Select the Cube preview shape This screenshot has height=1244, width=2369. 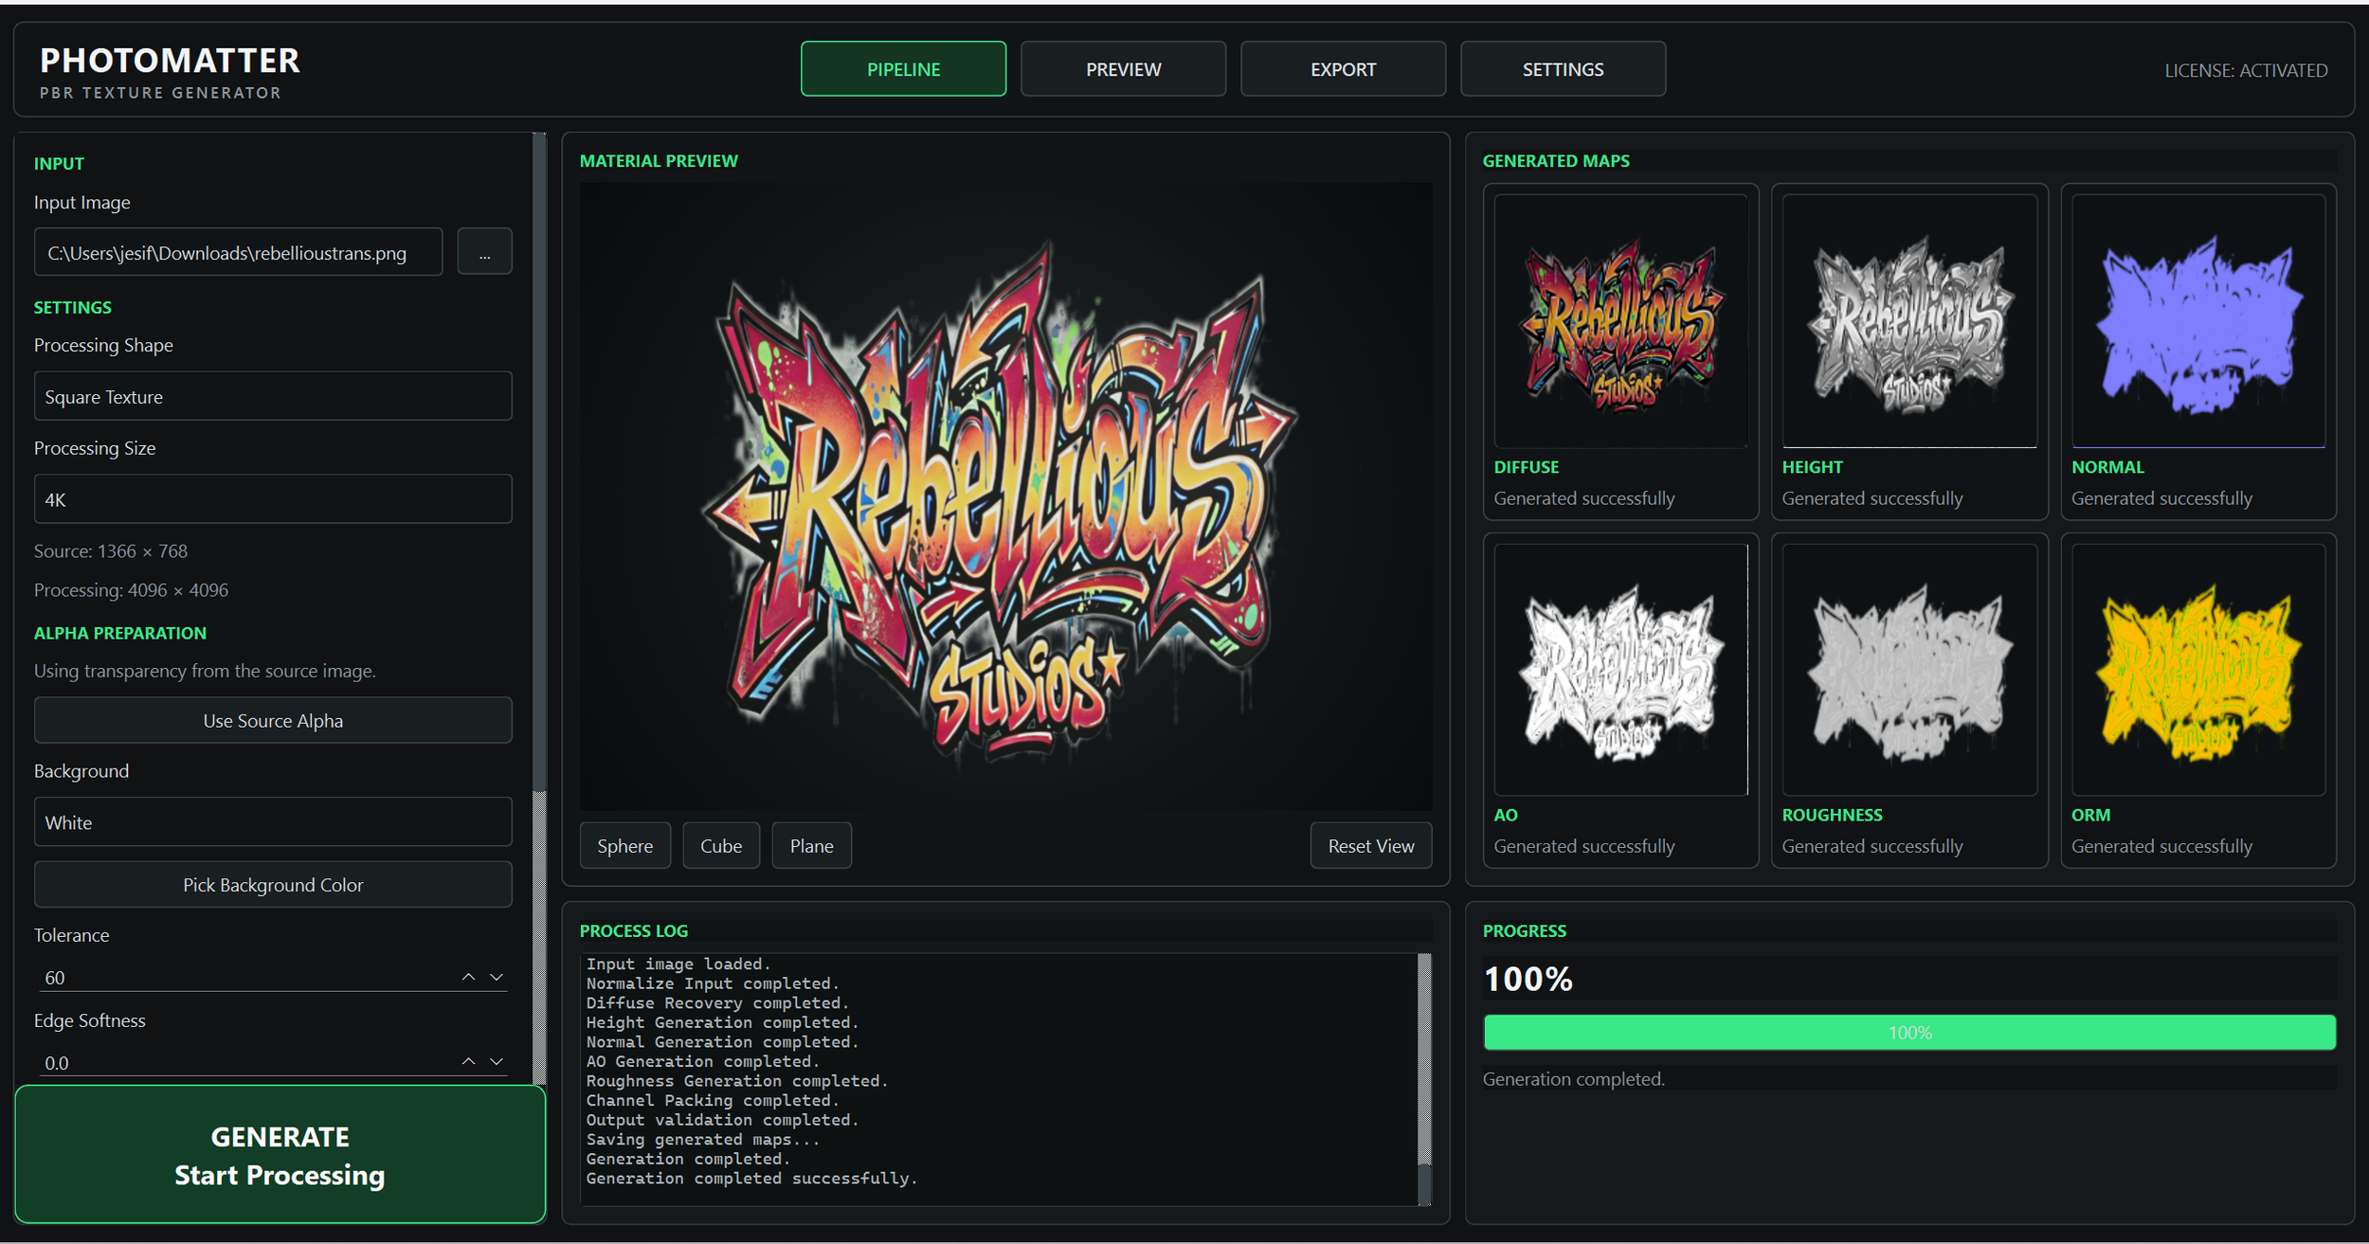(720, 846)
